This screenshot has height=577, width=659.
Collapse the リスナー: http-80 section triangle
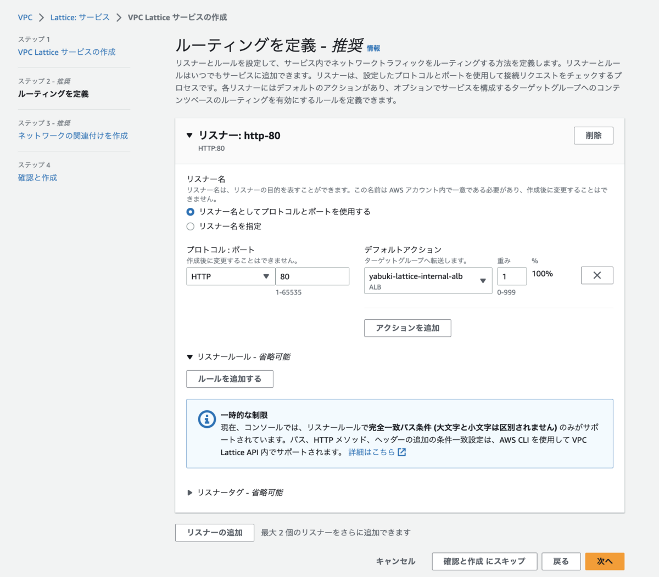pos(189,135)
